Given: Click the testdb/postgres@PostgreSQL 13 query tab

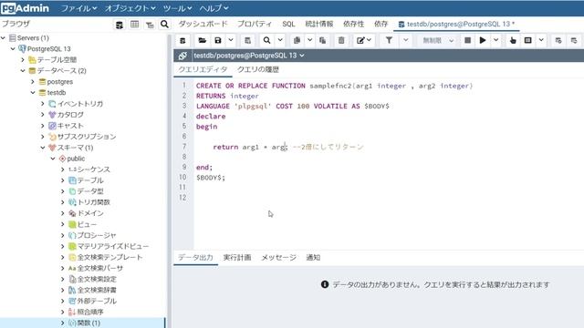Looking at the screenshot, I should [x=456, y=25].
